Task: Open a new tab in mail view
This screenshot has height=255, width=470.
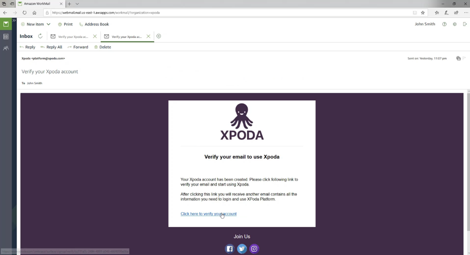Action: [x=159, y=36]
